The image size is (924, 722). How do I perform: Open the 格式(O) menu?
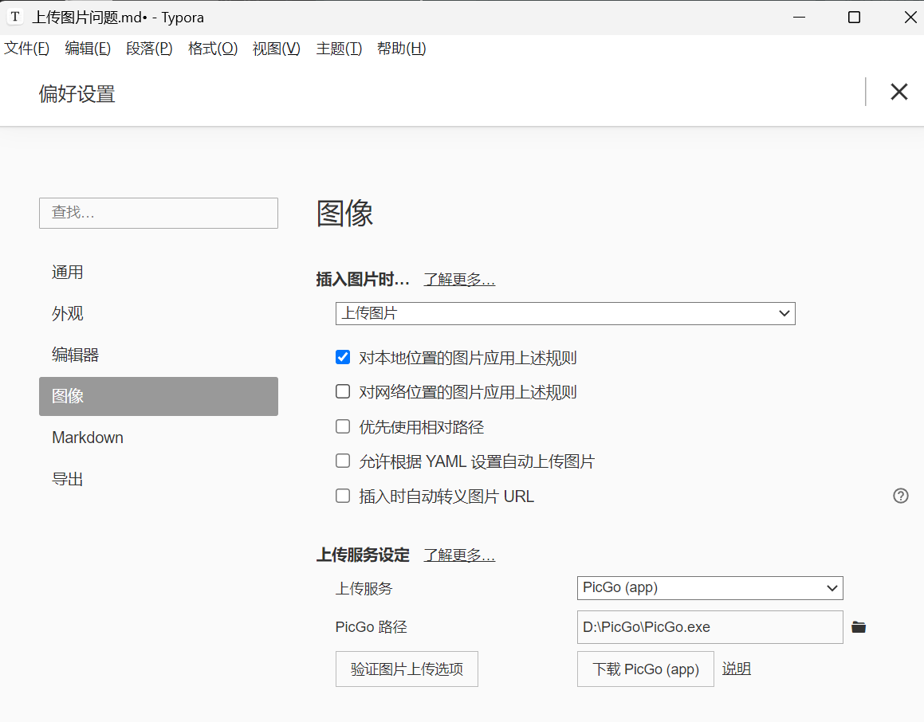coord(213,49)
